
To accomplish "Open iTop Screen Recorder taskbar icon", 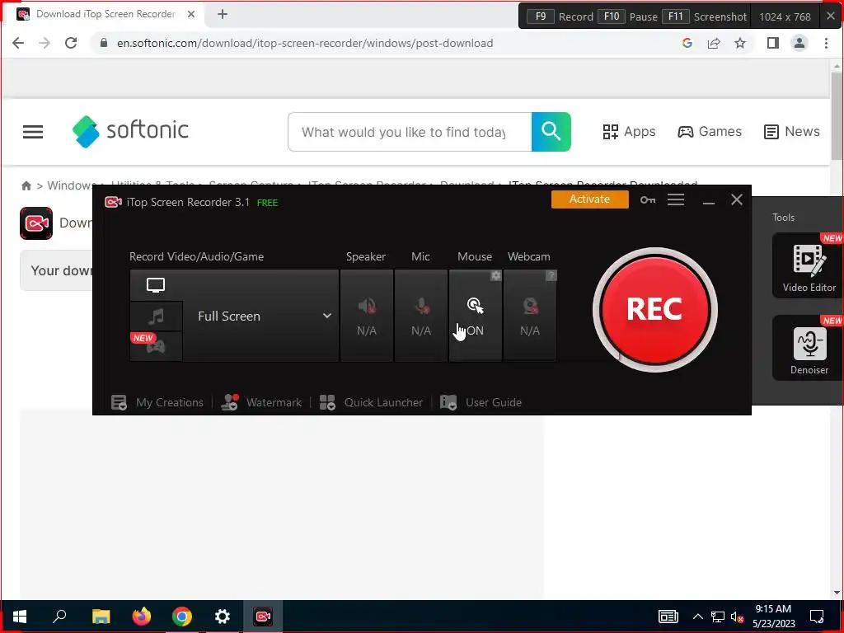I will 263,617.
